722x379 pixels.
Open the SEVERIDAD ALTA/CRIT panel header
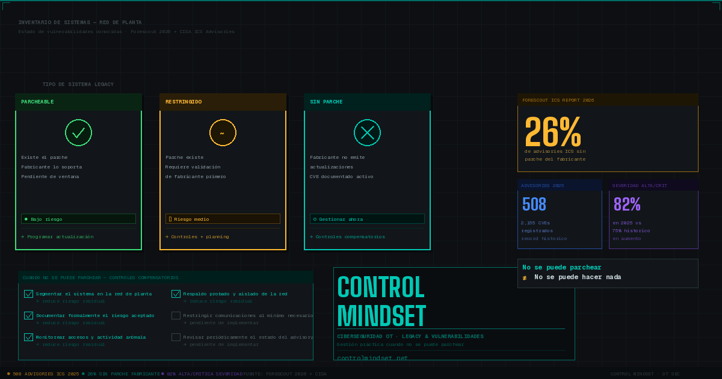point(653,185)
